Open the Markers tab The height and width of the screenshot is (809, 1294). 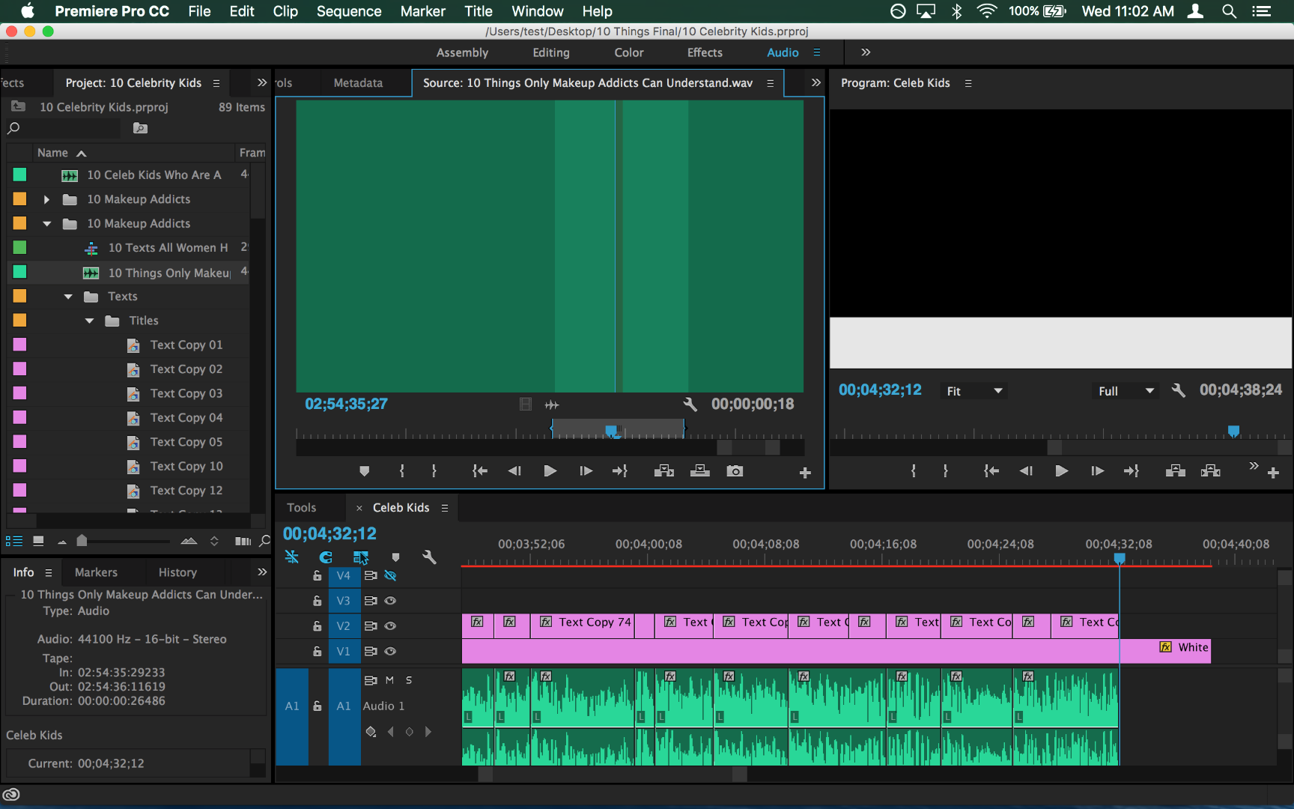point(96,572)
